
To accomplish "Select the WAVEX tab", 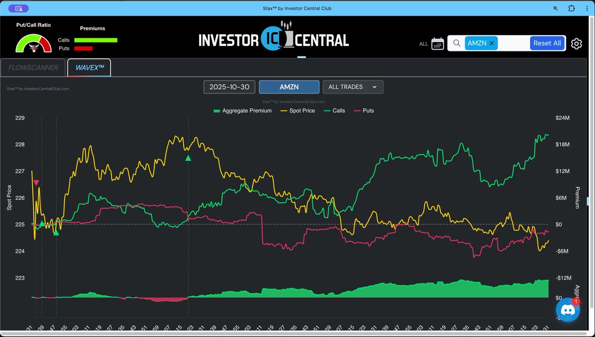I will (89, 67).
